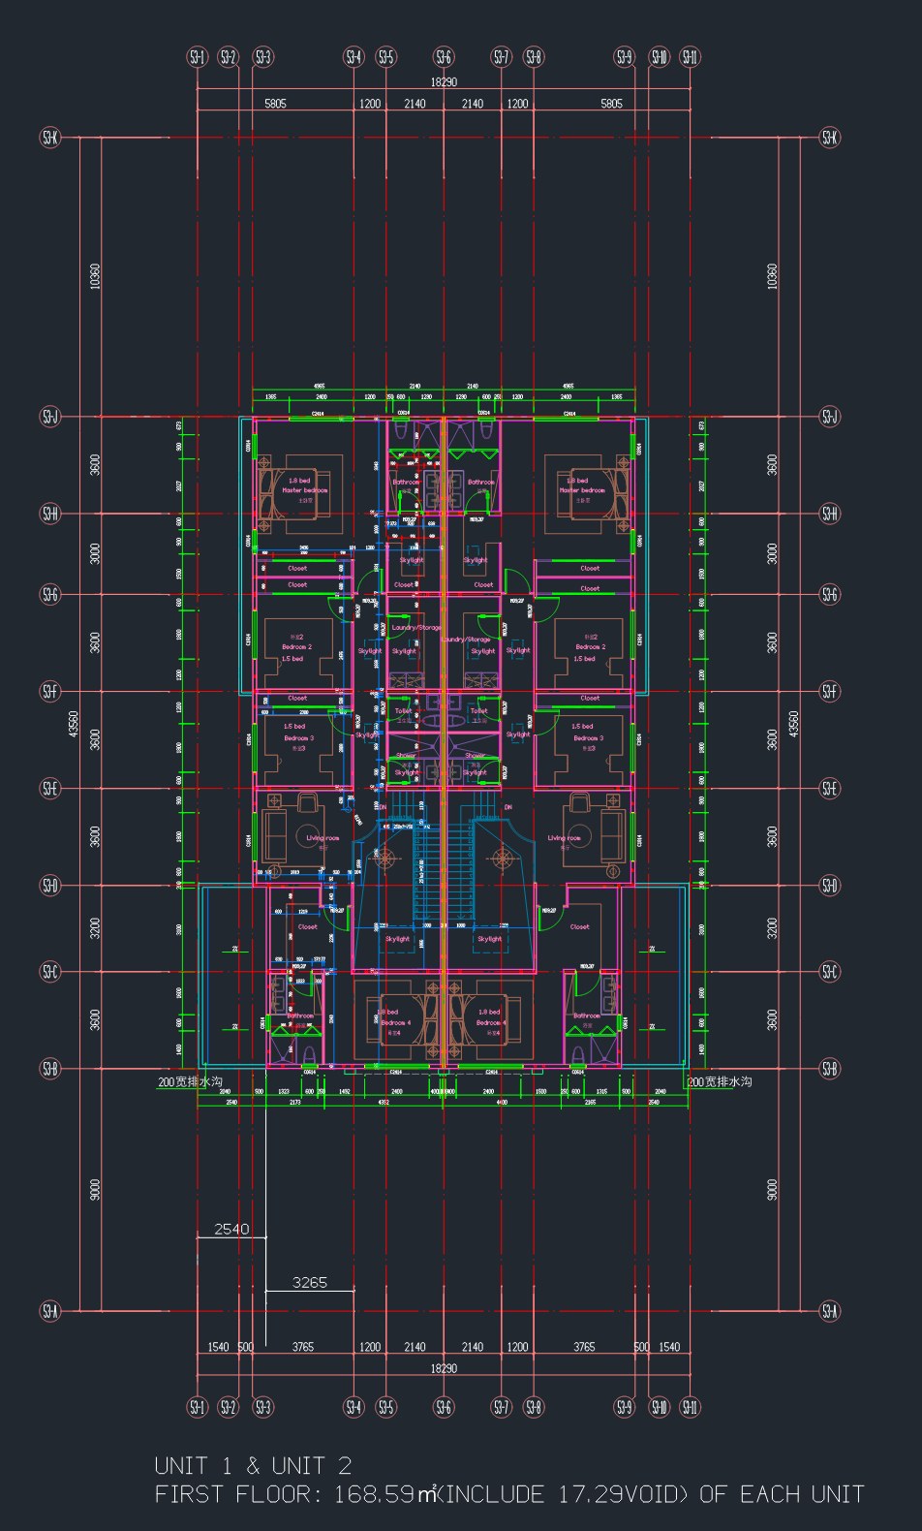The image size is (922, 1531).
Task: Click the S3-F grid bubble on left side
Action: click(x=50, y=691)
